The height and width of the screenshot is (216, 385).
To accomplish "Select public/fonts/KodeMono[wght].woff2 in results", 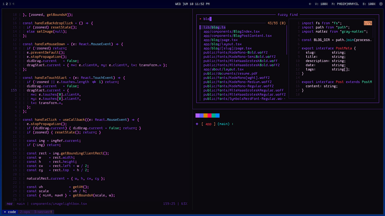I will click(x=237, y=78).
